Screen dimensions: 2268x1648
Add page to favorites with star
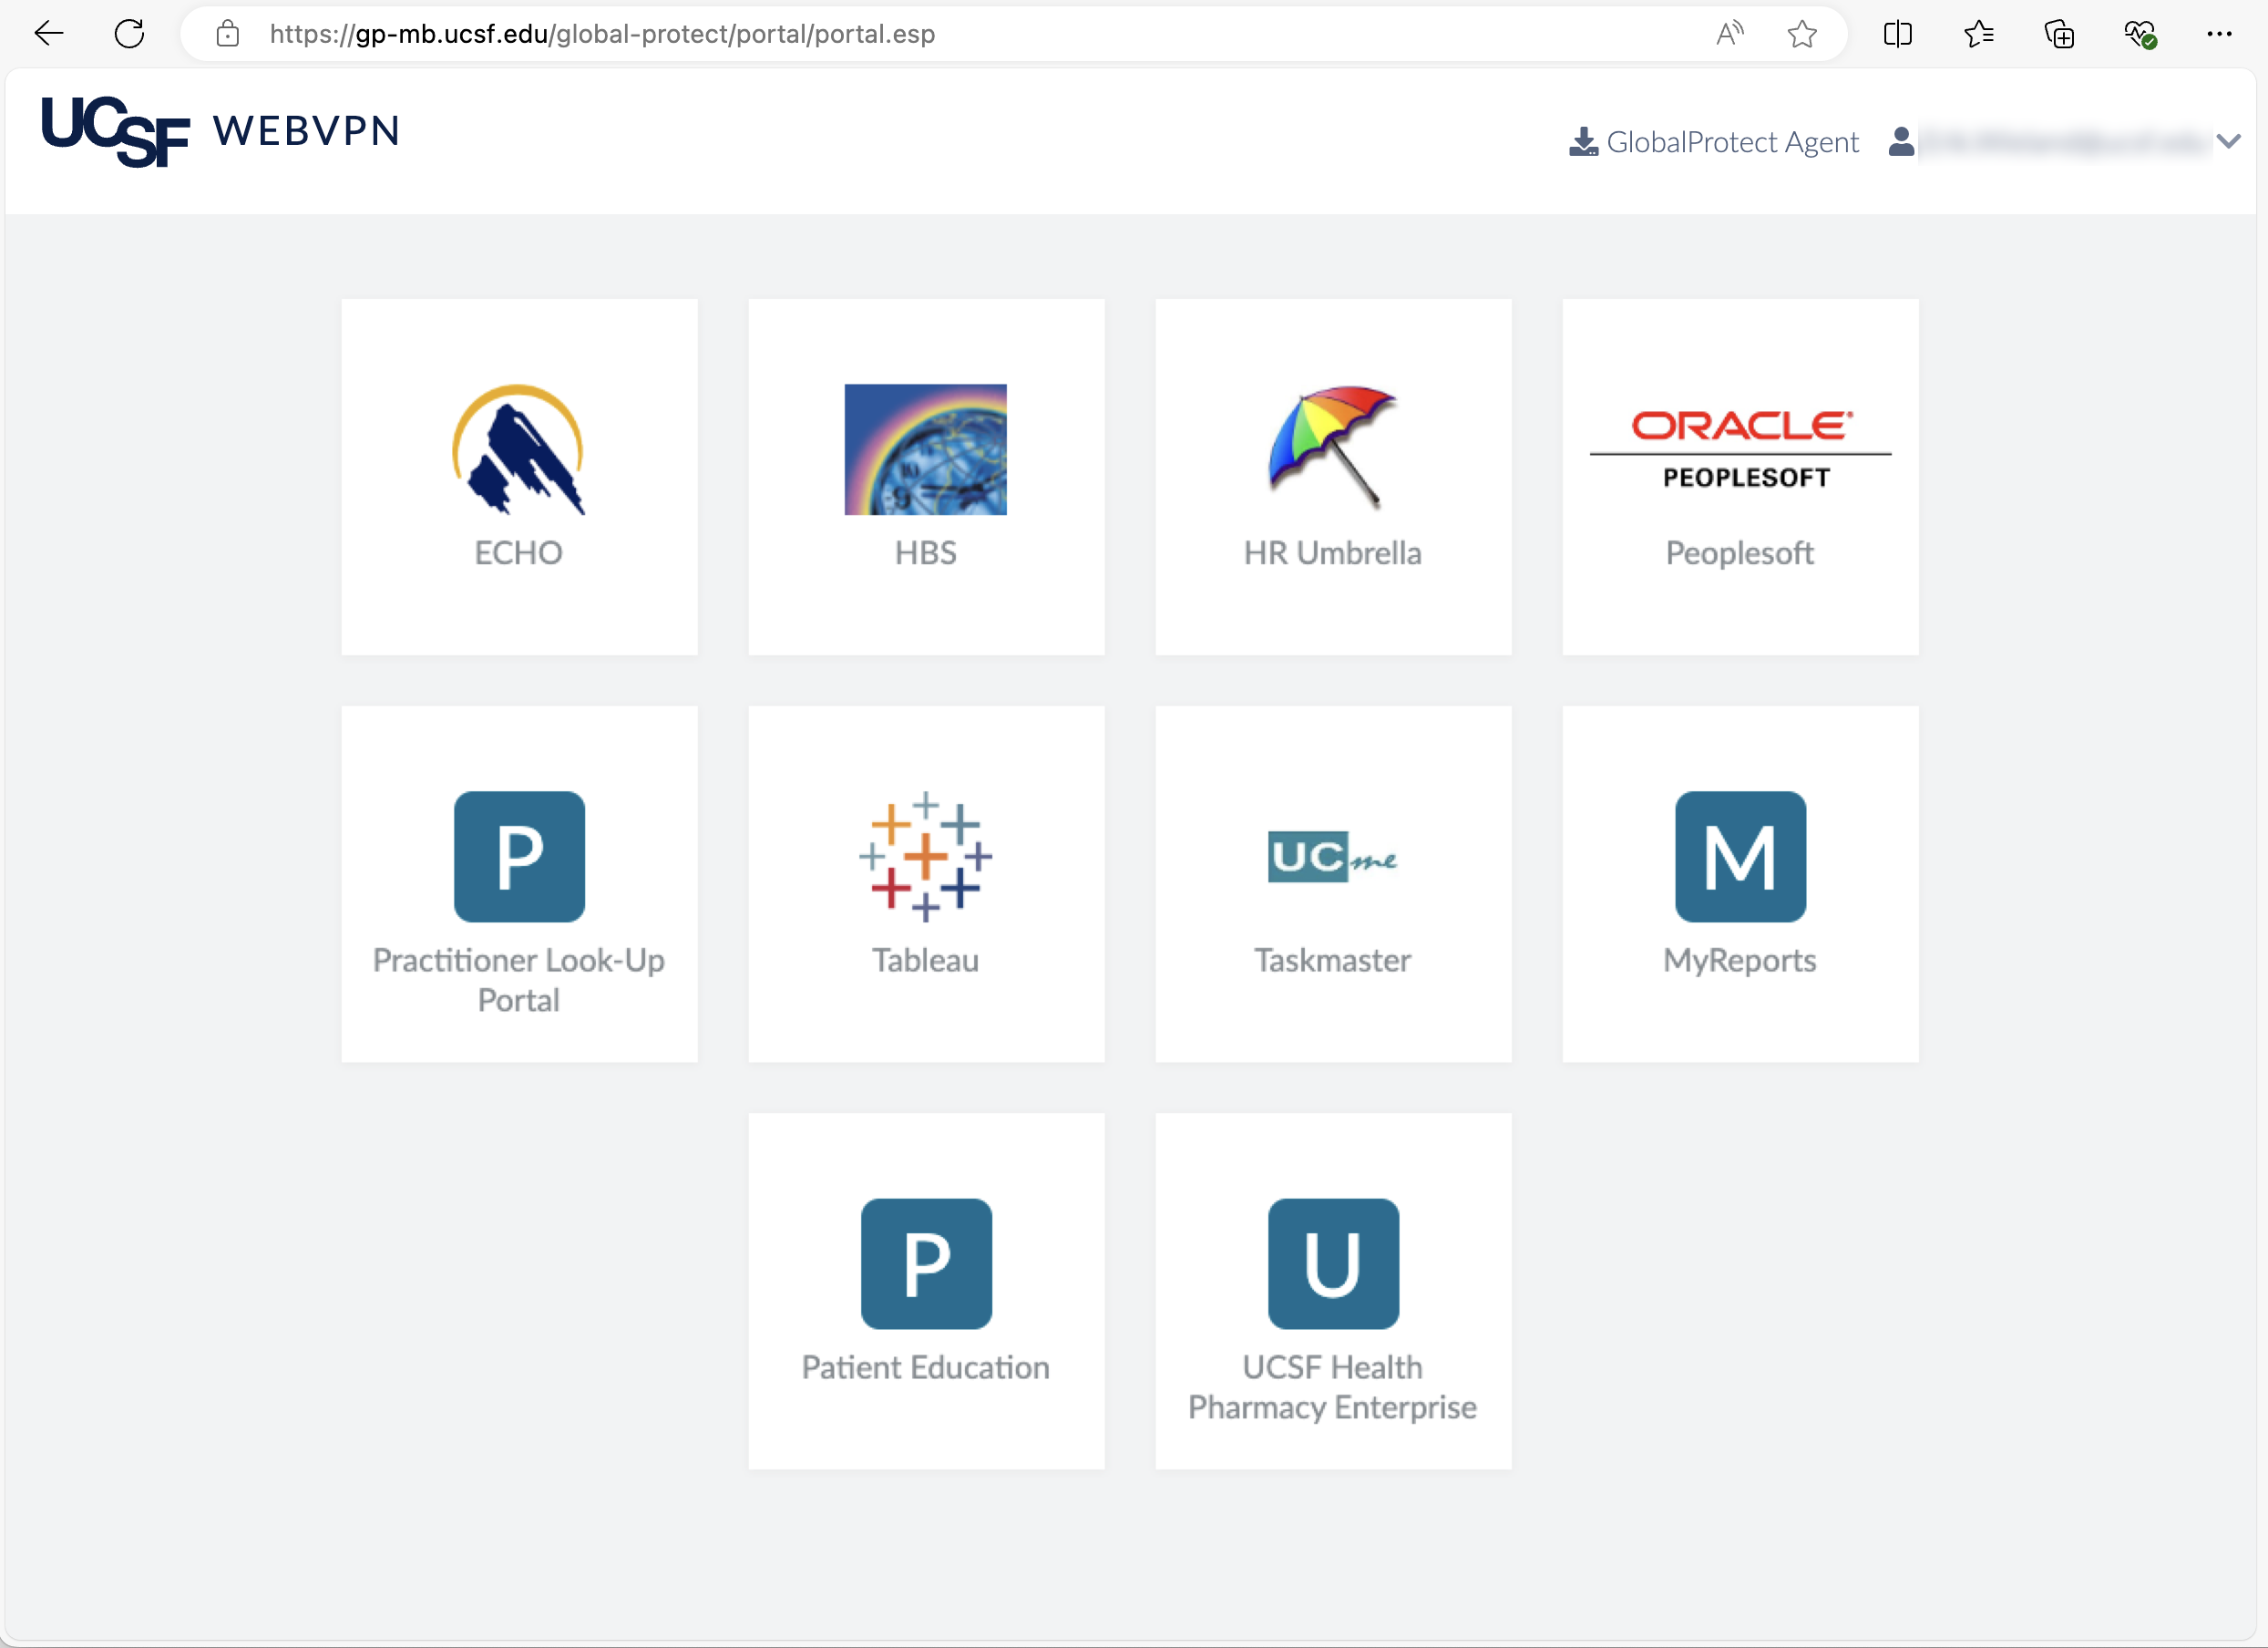(1801, 33)
